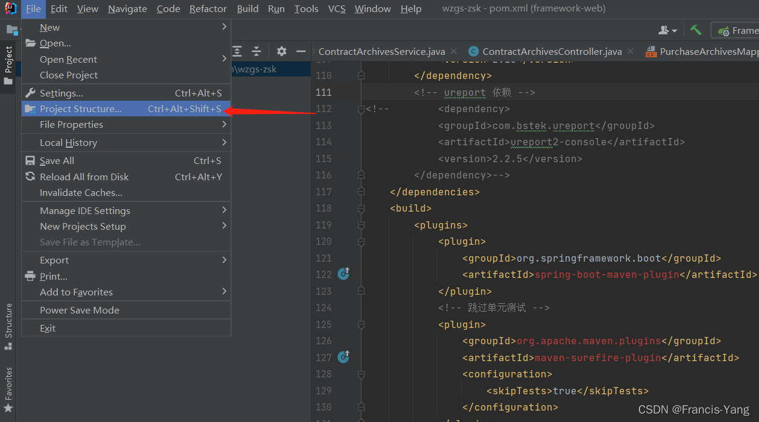Expand the New submenu arrow

[x=224, y=27]
